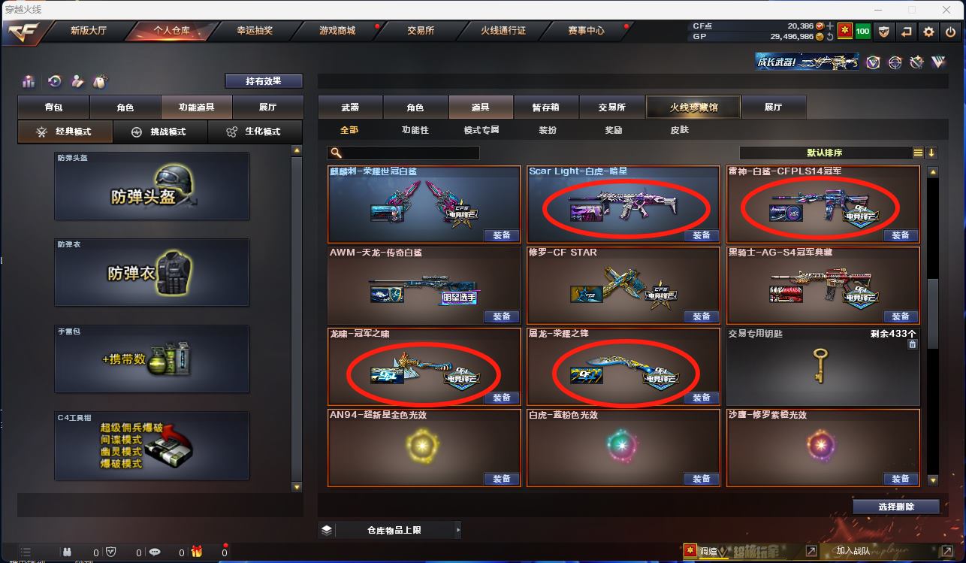
Task: Click the return arrow icon in top bar
Action: 907,32
